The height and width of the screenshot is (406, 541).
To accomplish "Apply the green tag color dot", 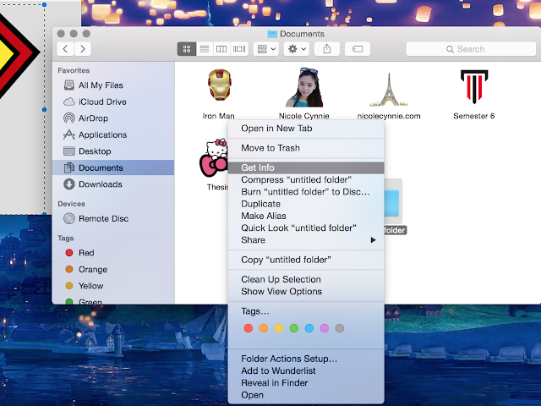I will click(294, 328).
